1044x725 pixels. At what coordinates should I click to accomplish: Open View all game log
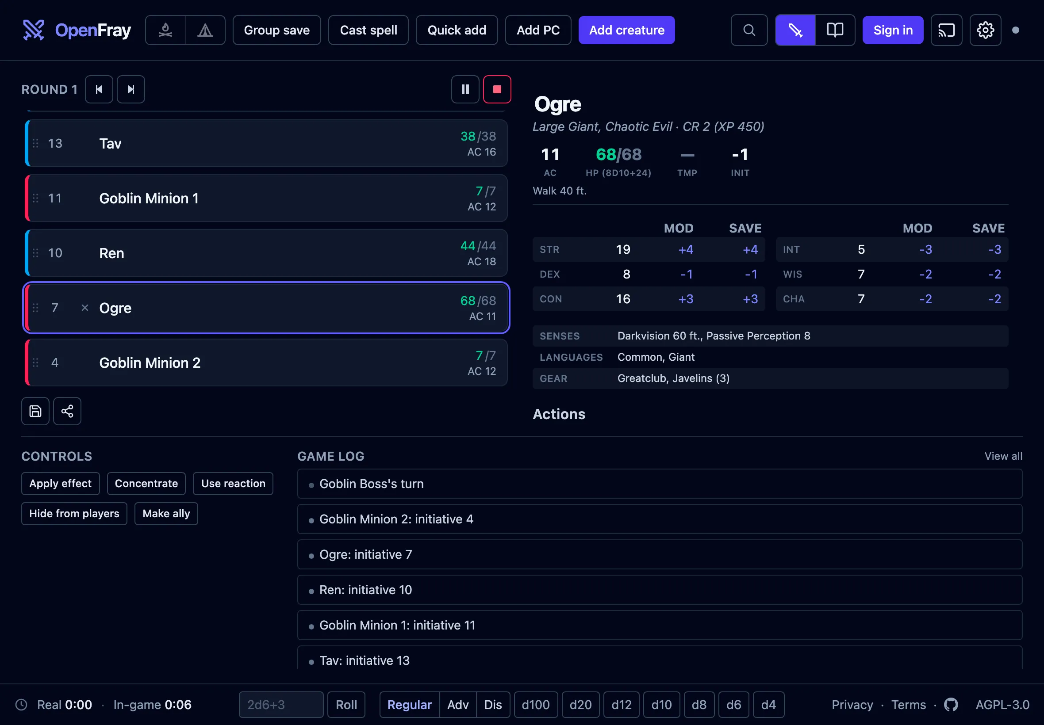(1004, 456)
